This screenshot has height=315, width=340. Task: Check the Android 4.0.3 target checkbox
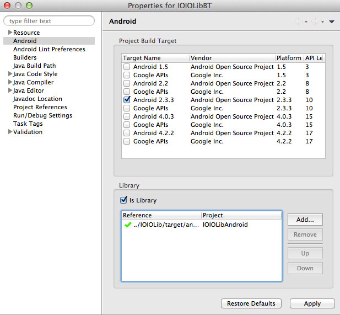pyautogui.click(x=127, y=116)
